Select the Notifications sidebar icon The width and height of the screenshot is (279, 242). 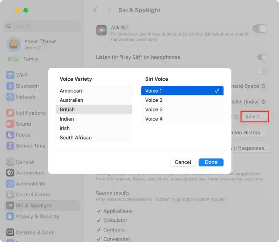coord(10,113)
